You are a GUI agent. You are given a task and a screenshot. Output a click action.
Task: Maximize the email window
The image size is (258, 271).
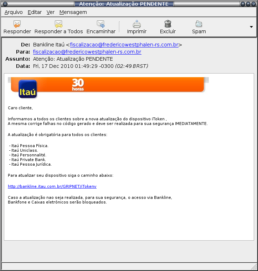tap(248, 4)
